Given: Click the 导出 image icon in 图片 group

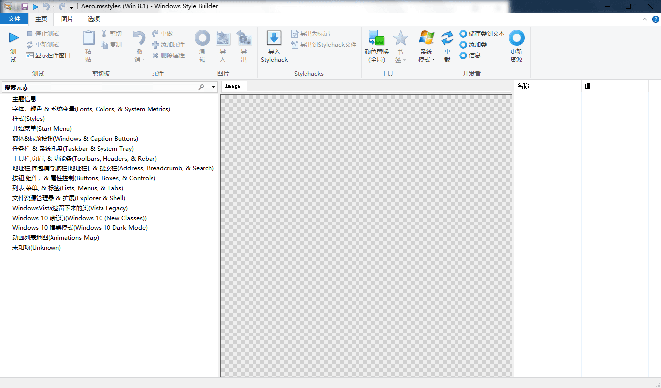Looking at the screenshot, I should pos(244,38).
